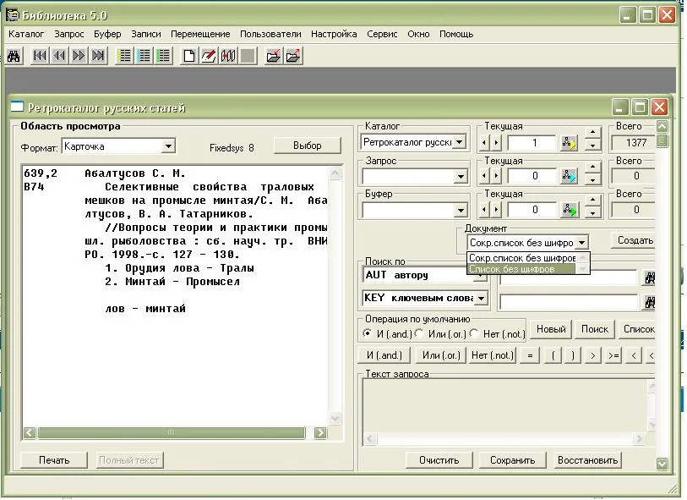Go to last record using the toolbar arrow
Viewport: 687px width, 500px height.
point(99,57)
